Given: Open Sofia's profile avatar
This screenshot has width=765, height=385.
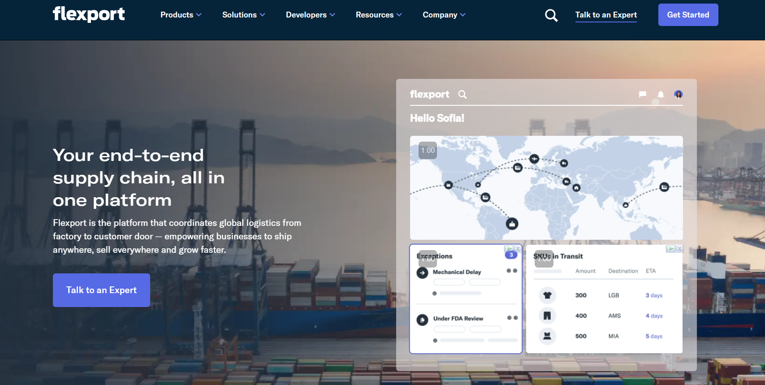Looking at the screenshot, I should [x=679, y=94].
